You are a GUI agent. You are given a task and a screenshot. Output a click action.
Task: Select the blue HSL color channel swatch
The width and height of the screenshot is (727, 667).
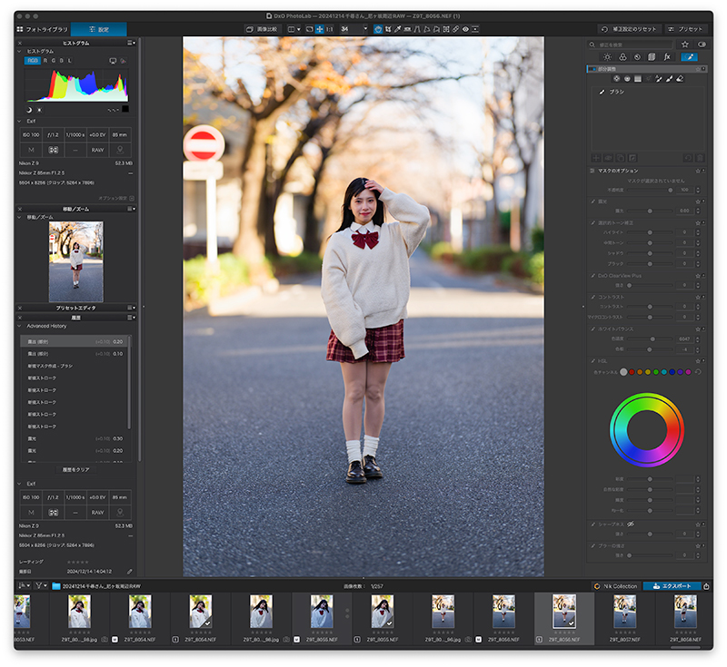[672, 372]
